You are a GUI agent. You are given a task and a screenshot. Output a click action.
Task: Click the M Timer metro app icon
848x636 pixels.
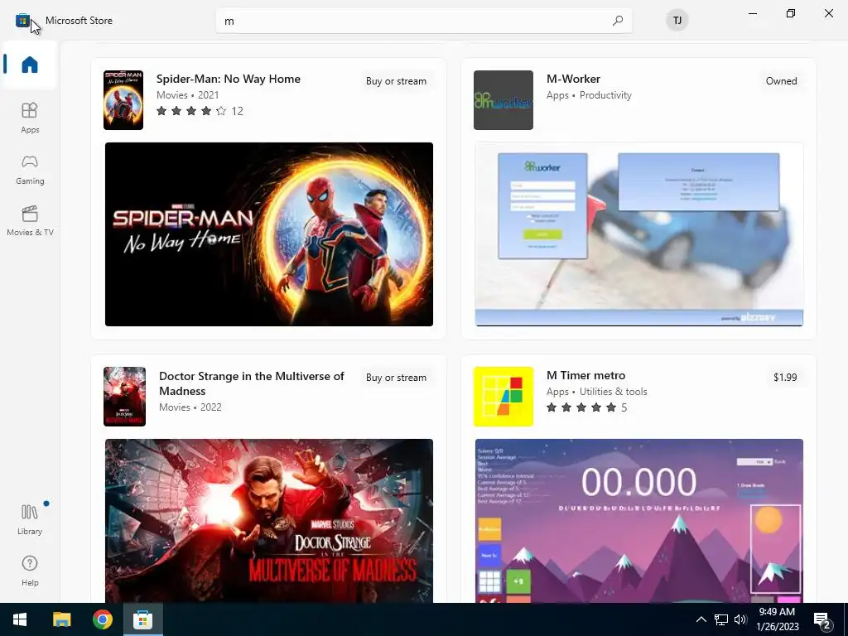503,397
